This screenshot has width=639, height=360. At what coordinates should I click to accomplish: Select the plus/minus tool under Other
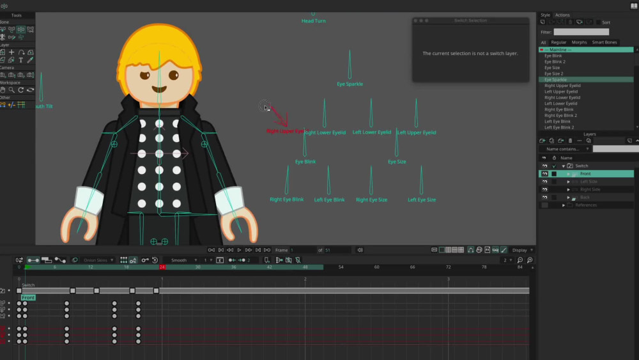click(12, 105)
